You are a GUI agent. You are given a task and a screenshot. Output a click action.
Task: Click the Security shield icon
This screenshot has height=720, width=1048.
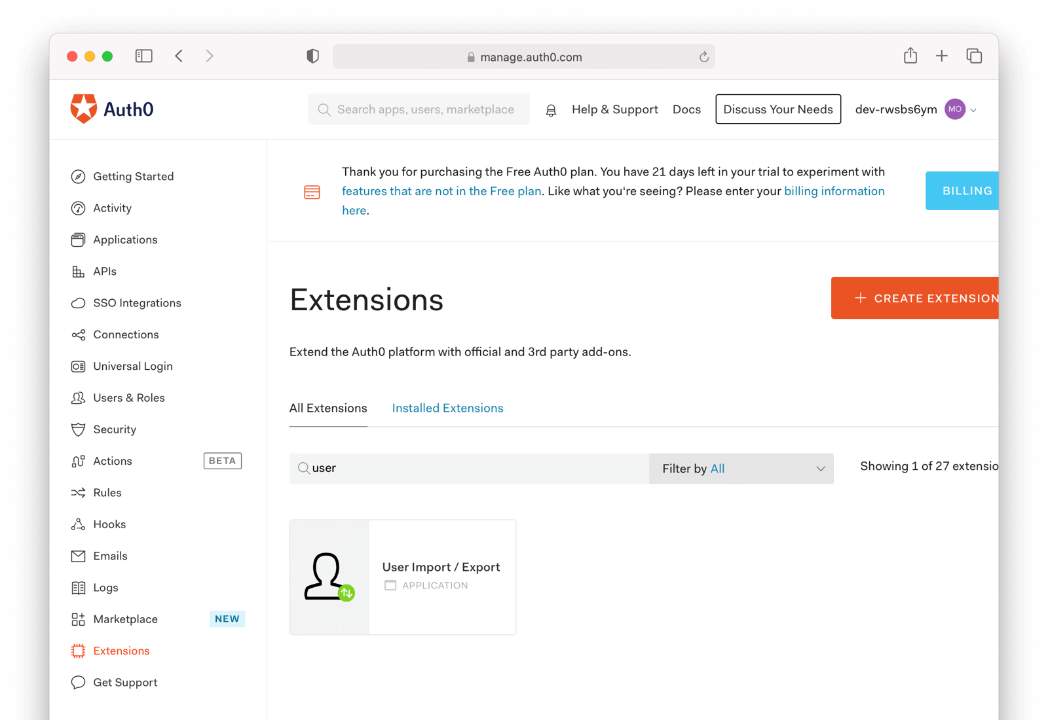click(x=78, y=429)
